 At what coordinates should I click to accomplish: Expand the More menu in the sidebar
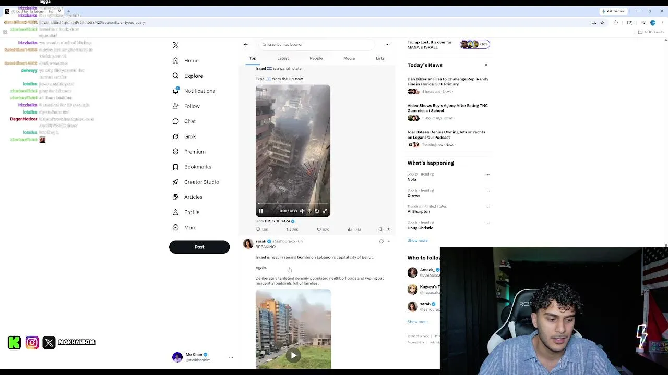point(184,228)
